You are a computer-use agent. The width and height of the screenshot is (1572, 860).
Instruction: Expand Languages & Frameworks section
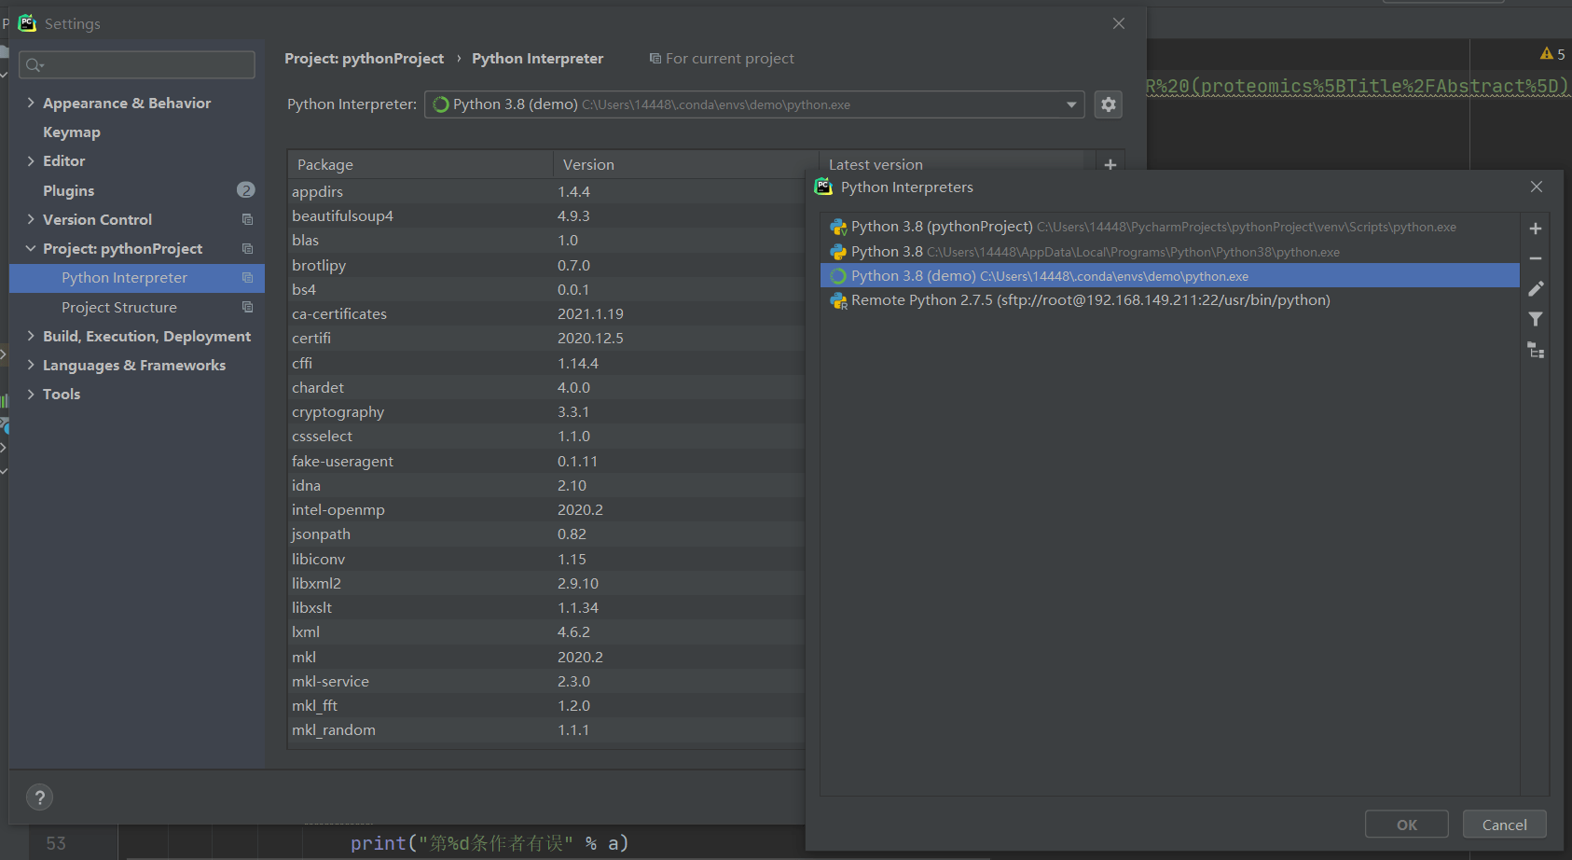pyautogui.click(x=31, y=365)
